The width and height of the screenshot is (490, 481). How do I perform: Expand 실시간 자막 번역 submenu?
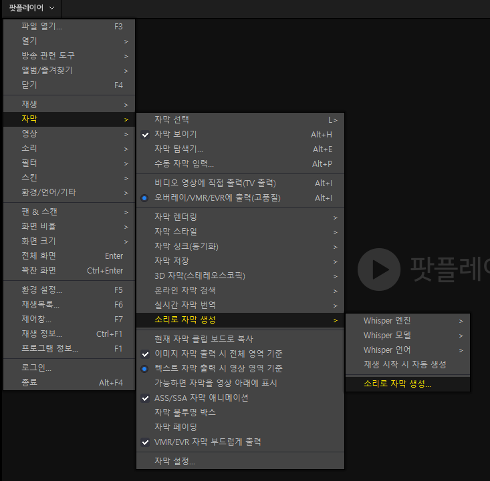pyautogui.click(x=240, y=306)
